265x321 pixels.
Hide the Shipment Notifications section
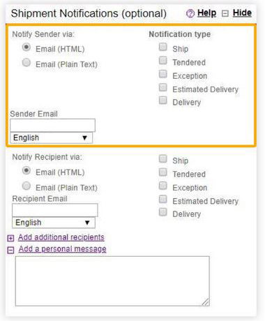pos(242,13)
